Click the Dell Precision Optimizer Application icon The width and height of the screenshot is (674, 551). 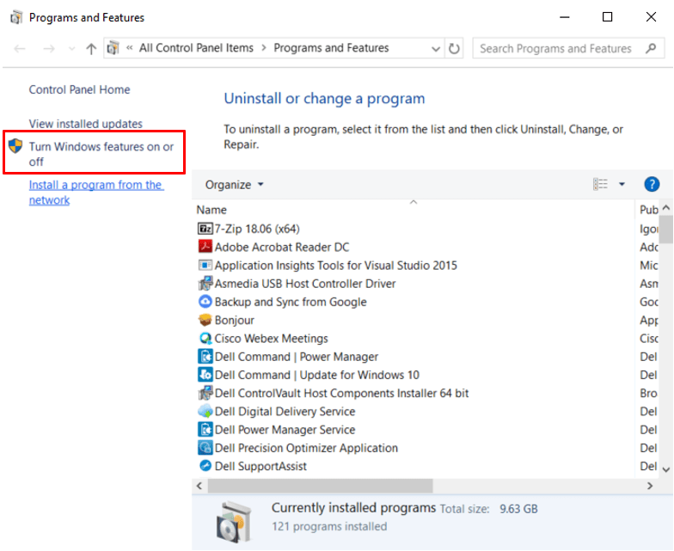click(x=205, y=448)
